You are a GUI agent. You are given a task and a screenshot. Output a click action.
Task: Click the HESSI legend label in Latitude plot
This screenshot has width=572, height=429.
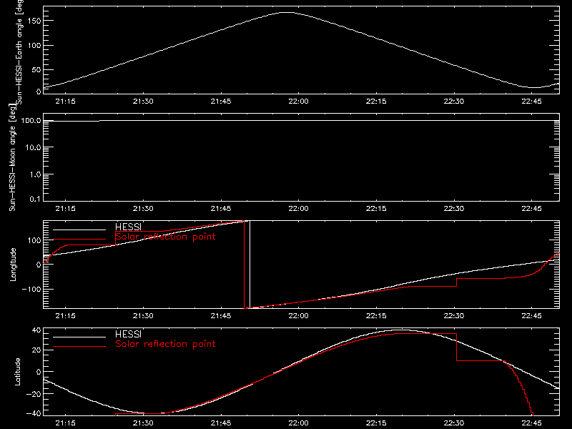pos(128,334)
